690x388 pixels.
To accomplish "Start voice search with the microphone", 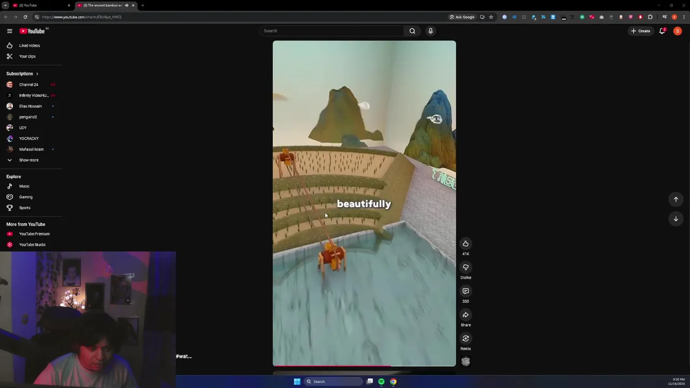I will click(x=431, y=31).
